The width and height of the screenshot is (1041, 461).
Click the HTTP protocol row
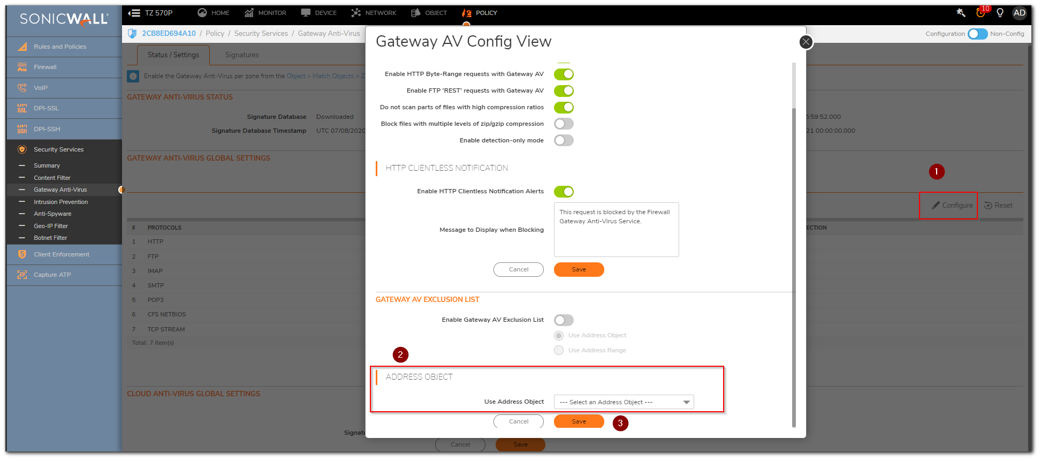(246, 241)
